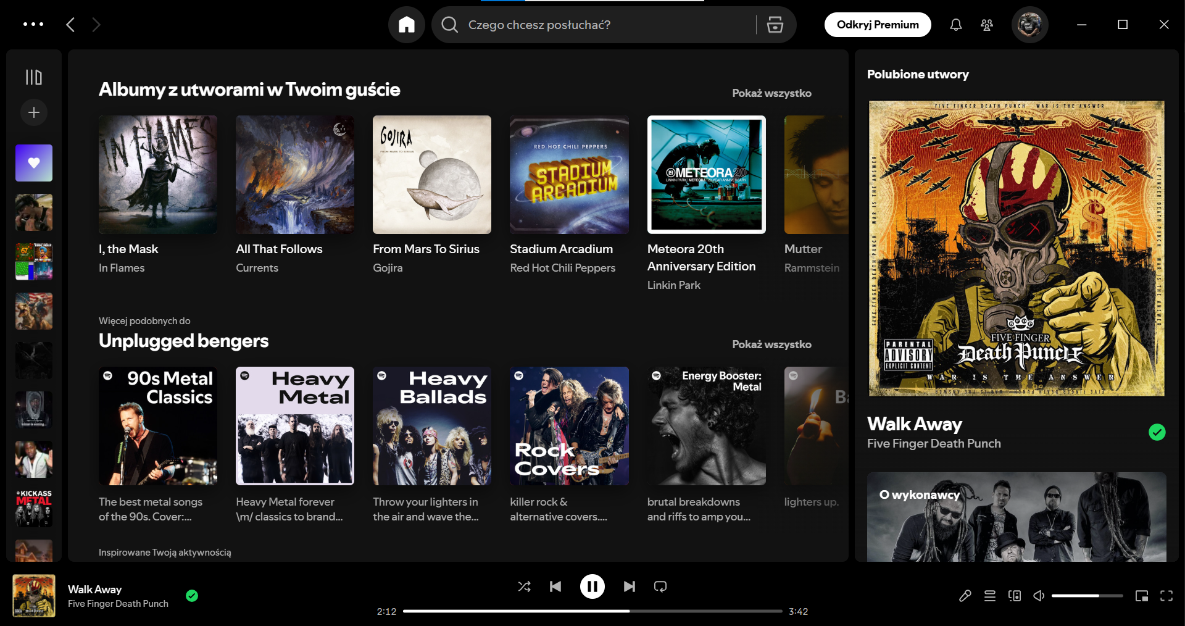Open the play queue
Image resolution: width=1185 pixels, height=626 pixels.
tap(989, 596)
